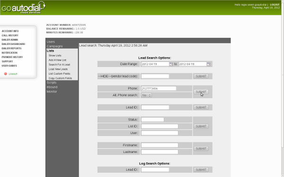Viewport: 284px width, 177px height.
Task: Click the GoAutodial logo
Action: click(23, 8)
